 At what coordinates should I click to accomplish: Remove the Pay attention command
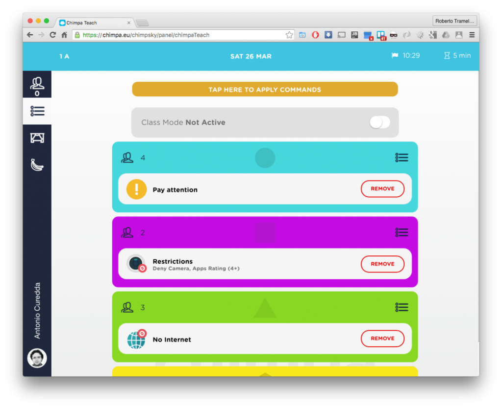pyautogui.click(x=382, y=189)
